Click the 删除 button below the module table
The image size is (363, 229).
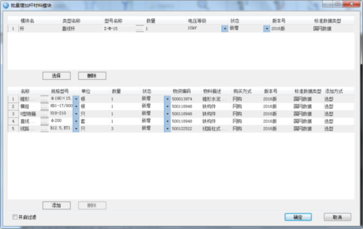click(92, 76)
